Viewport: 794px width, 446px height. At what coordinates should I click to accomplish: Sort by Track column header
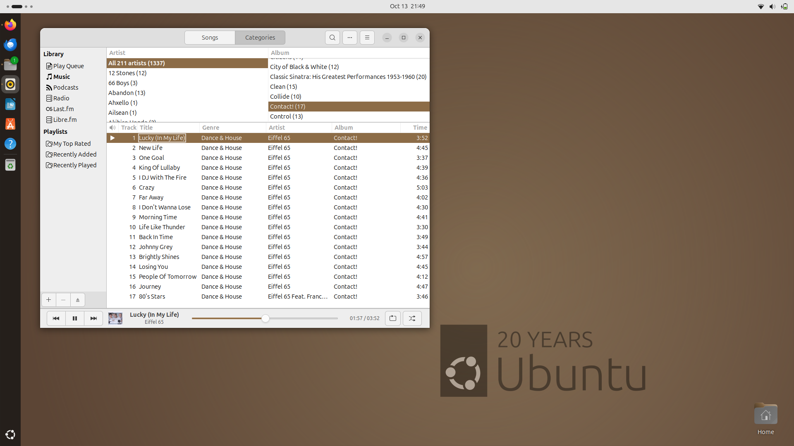[128, 128]
